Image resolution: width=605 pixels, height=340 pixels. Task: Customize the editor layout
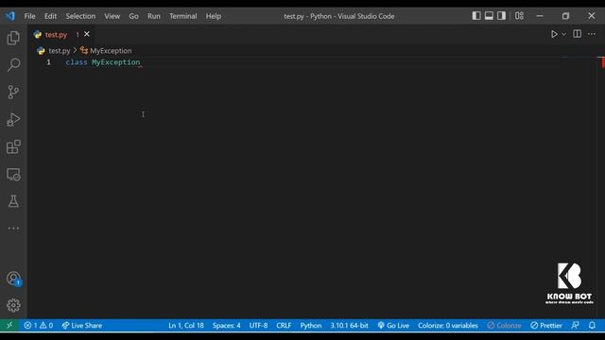click(519, 16)
